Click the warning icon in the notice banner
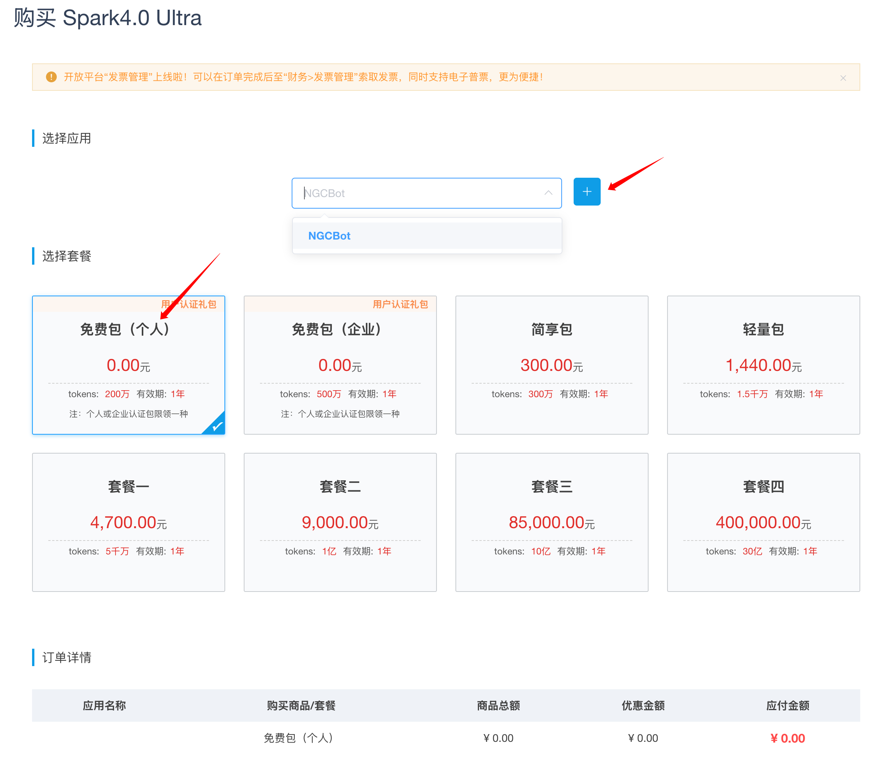Image resolution: width=890 pixels, height=765 pixels. (51, 77)
